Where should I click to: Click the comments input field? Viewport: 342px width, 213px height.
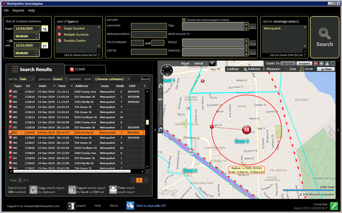(149, 26)
